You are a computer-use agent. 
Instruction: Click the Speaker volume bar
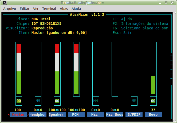tap(57, 69)
